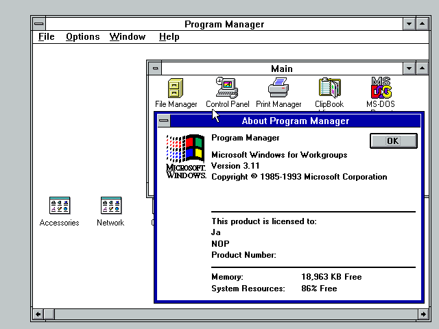The image size is (439, 329).
Task: Open the Control Panel icon
Action: pos(227,88)
